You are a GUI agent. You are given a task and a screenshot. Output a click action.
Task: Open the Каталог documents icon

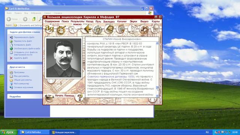click(x=121, y=29)
